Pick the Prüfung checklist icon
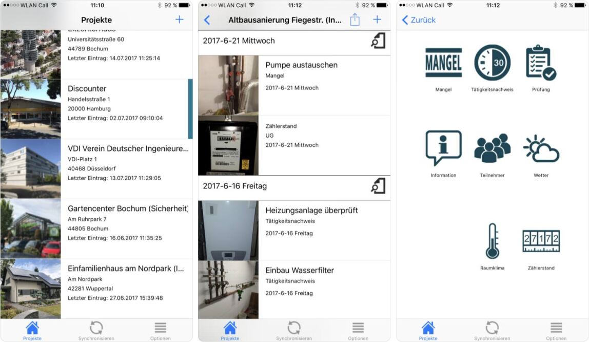The image size is (589, 342). 541,63
